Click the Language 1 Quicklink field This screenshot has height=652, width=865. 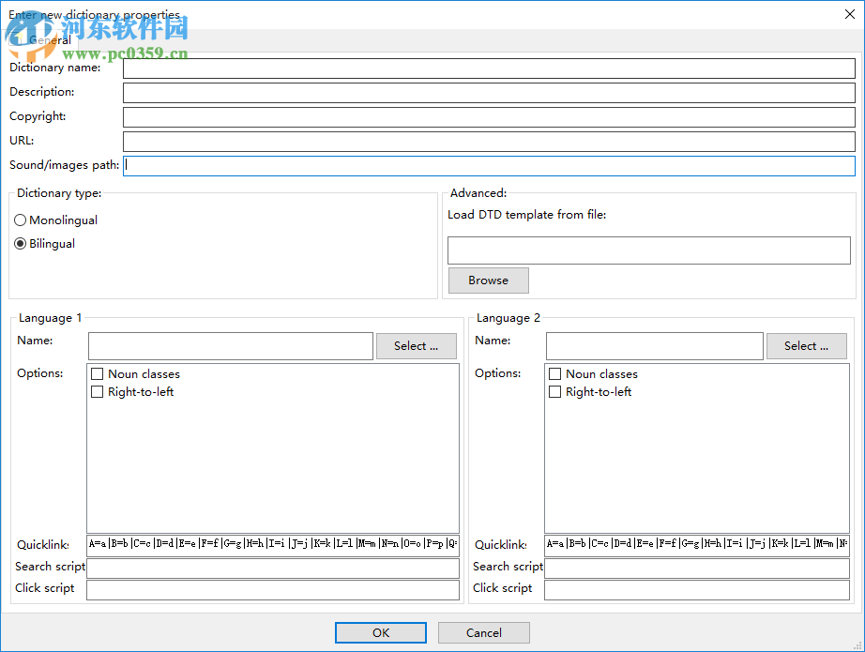click(x=272, y=544)
